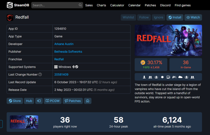Toggle Wishlist for Redfall
Viewport: 210px width, 135px height.
click(128, 17)
